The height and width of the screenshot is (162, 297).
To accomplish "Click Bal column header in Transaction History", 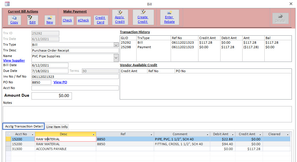I will pyautogui.click(x=268, y=38).
